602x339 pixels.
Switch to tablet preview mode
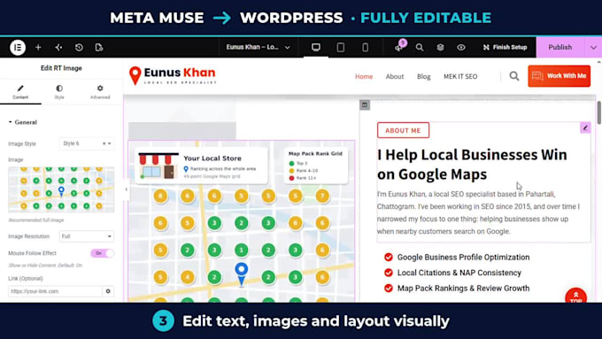(340, 47)
